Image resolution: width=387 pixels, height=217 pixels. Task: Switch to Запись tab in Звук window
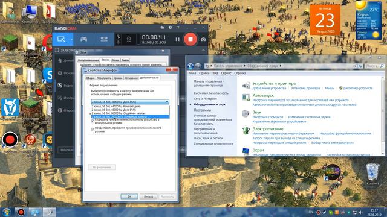[105, 60]
